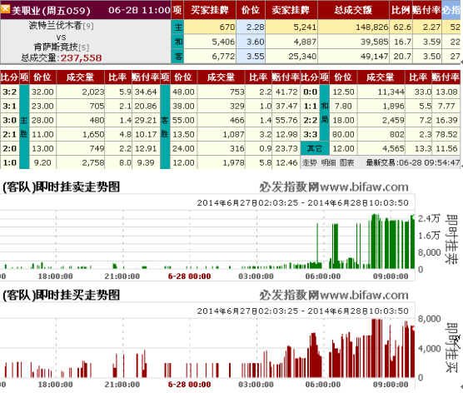Click the 09:00:00 marker on buy chart

[x=391, y=385]
